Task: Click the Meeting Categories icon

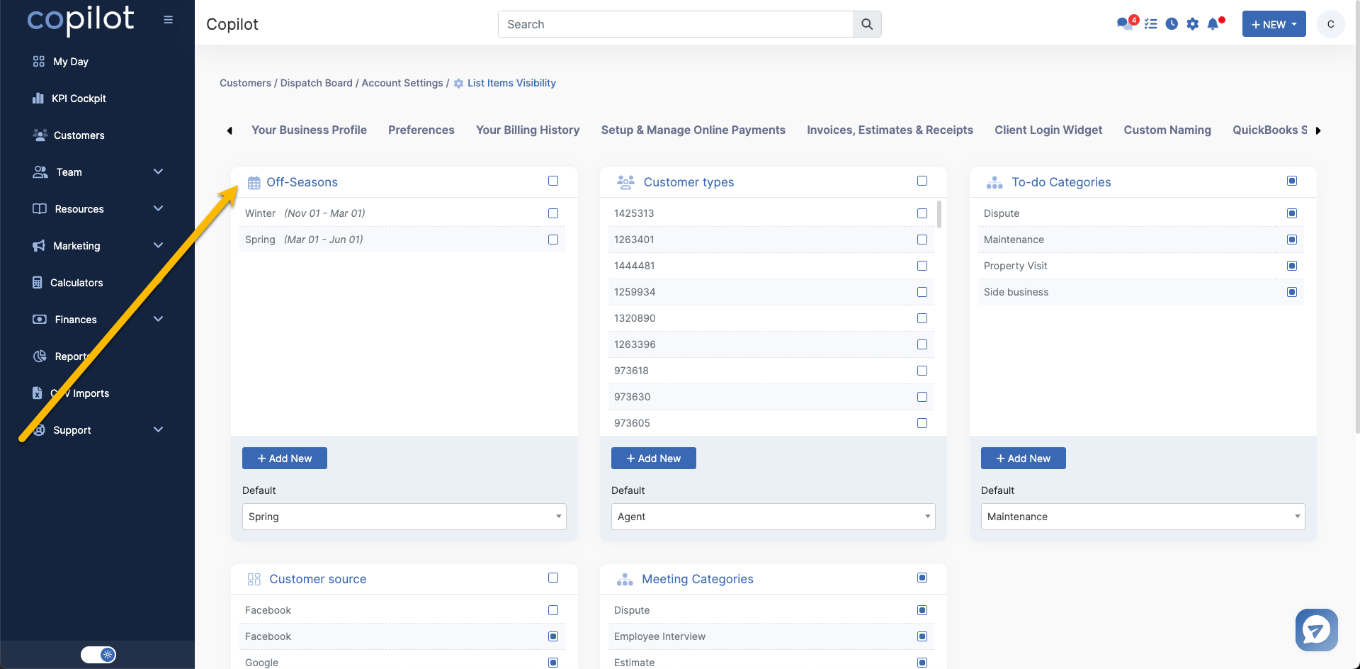Action: pos(625,579)
